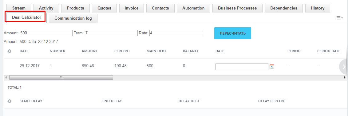Viewport: 348px width, 116px height.
Task: Click the horizontal scrollbar thumb
Action: (x=61, y=77)
